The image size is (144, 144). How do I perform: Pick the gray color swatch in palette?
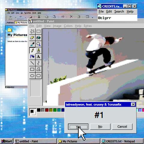coord(43,110)
